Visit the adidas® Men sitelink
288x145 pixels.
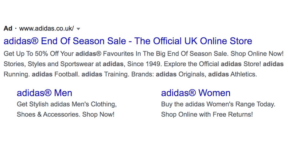click(x=44, y=93)
